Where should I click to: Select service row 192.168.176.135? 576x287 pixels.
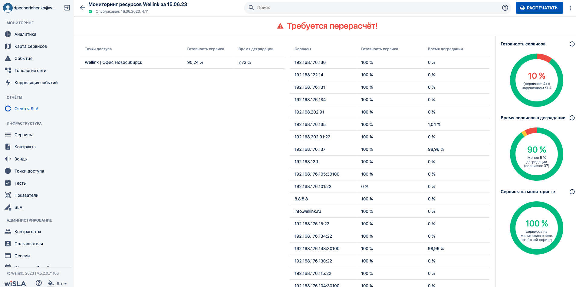pos(390,124)
